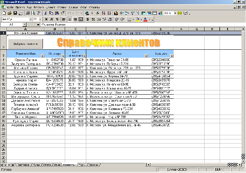Viewport: 246px width, 173px height.
Task: Decrease decimal places icon
Action: (110, 19)
